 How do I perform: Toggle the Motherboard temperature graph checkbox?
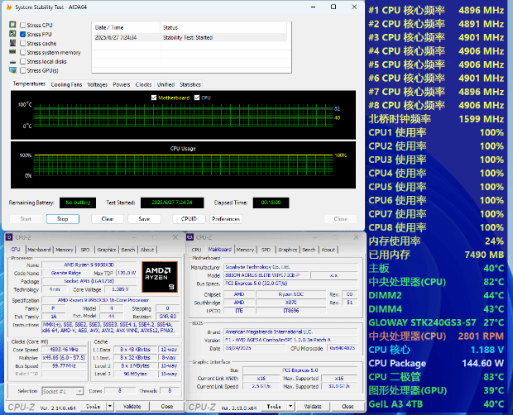pyautogui.click(x=154, y=98)
